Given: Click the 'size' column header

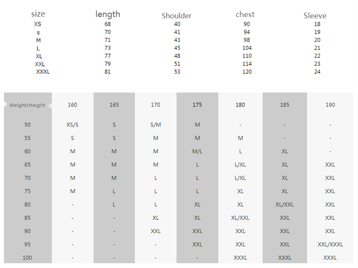Looking at the screenshot, I should (x=38, y=14).
